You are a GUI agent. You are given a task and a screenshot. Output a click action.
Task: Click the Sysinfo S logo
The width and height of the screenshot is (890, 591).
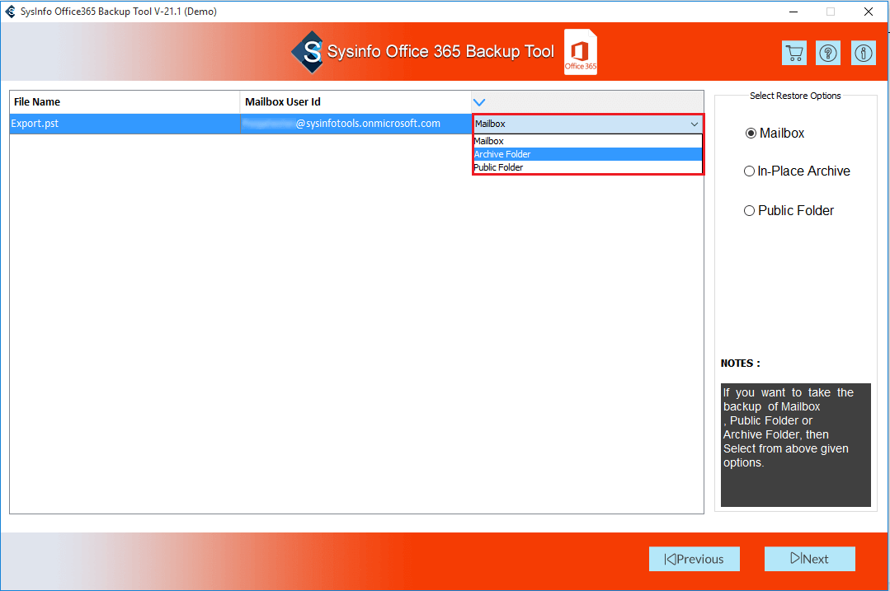pos(310,53)
